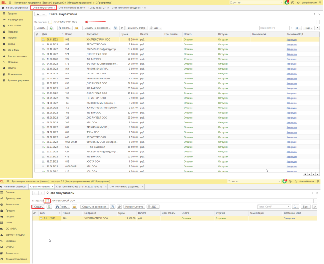This screenshot has width=324, height=264.
Task: Click the back arrow in bottom window
Action: (35, 193)
